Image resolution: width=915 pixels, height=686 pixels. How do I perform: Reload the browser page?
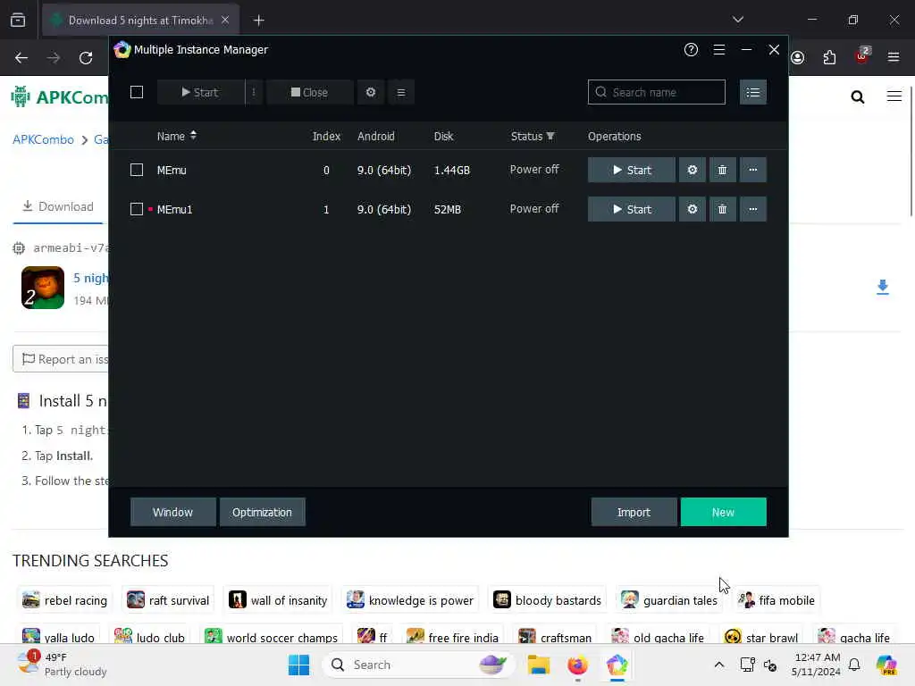pyautogui.click(x=86, y=58)
